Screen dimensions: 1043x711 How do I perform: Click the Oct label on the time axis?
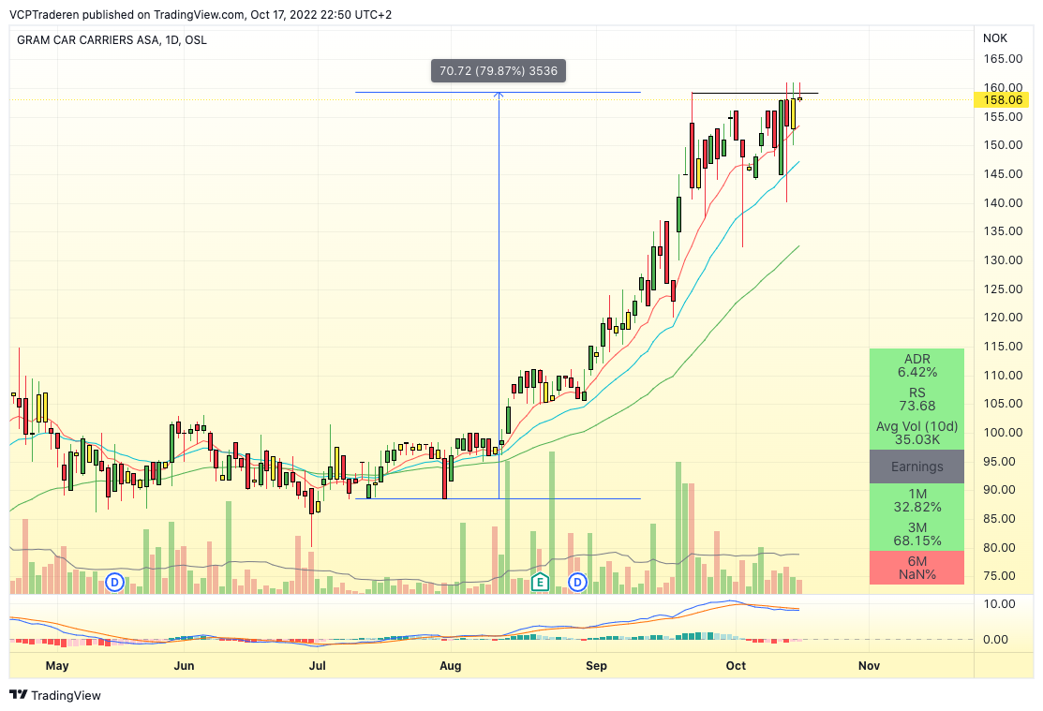pyautogui.click(x=736, y=666)
